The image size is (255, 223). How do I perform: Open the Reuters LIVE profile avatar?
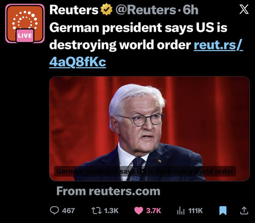pyautogui.click(x=25, y=23)
